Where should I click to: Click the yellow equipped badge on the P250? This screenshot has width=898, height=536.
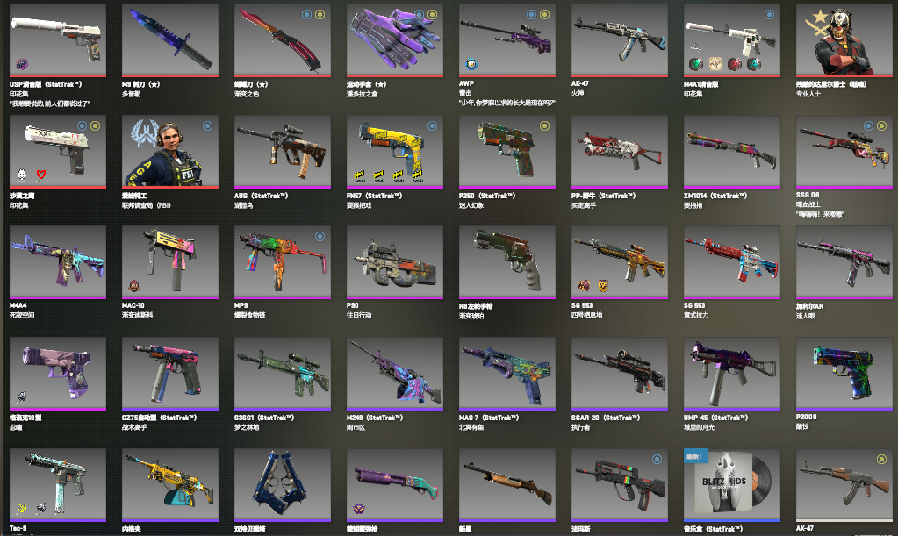(x=544, y=125)
